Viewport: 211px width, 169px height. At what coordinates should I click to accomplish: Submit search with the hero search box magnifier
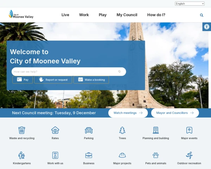tap(119, 71)
